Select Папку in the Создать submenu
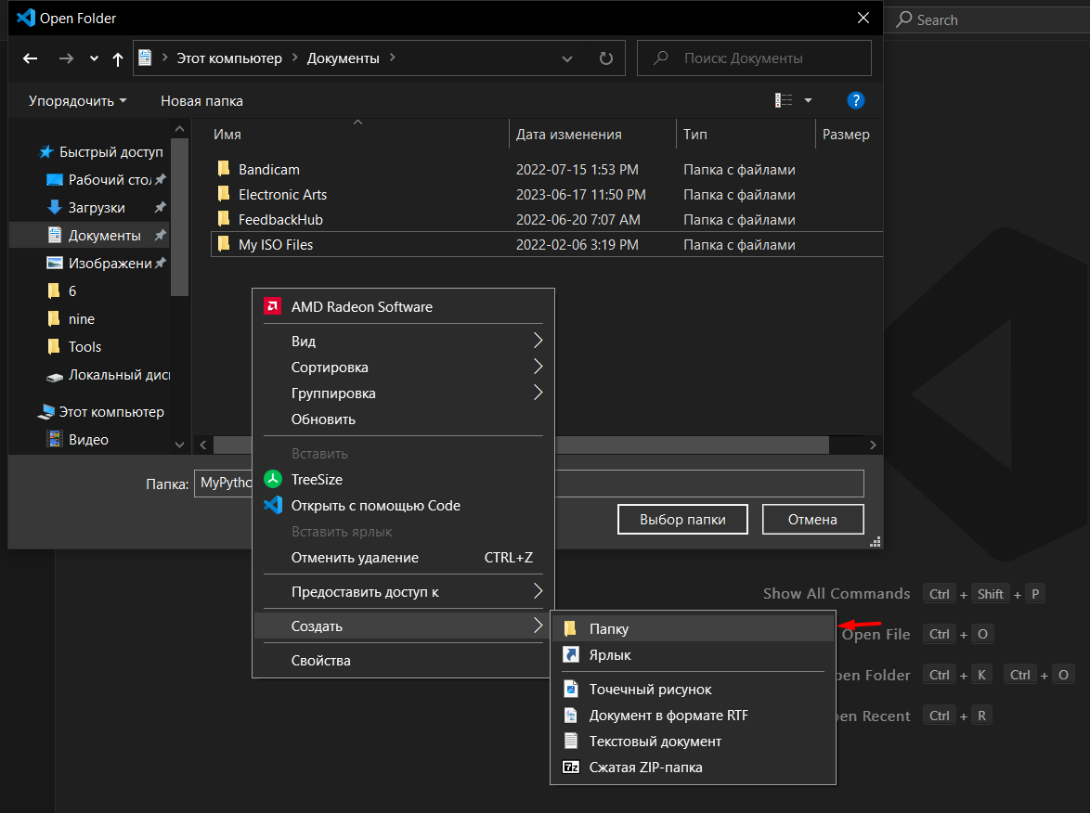Viewport: 1090px width, 813px height. coord(609,629)
